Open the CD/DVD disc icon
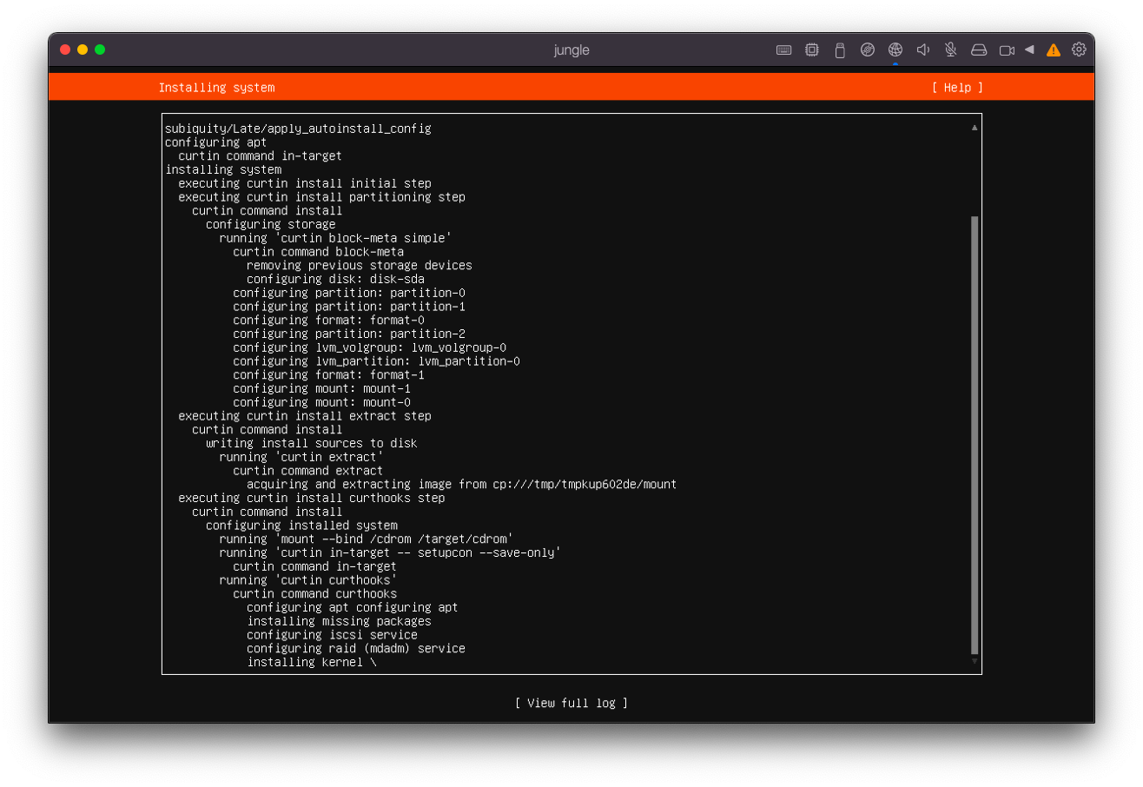The image size is (1143, 787). [867, 50]
